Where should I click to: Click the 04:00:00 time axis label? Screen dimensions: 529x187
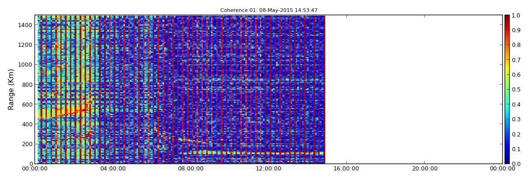(x=112, y=169)
